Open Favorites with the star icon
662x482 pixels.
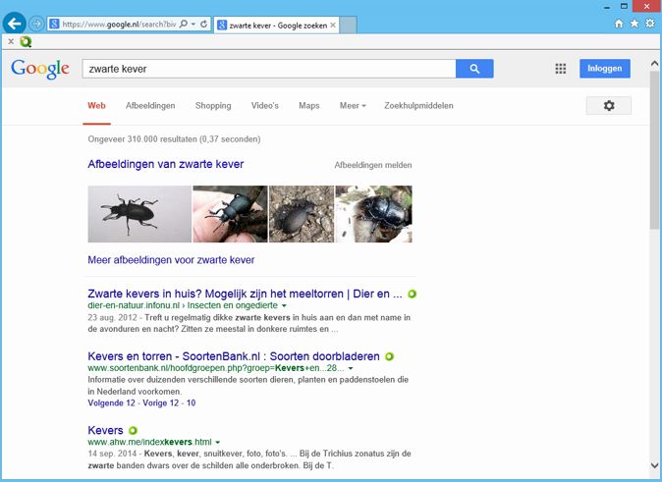point(634,24)
